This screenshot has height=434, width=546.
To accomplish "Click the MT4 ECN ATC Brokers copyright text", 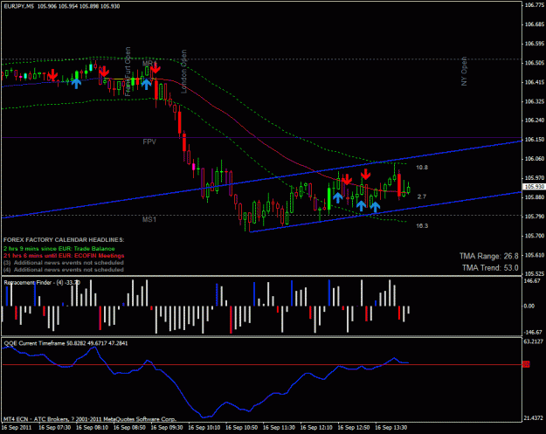I will [89, 418].
